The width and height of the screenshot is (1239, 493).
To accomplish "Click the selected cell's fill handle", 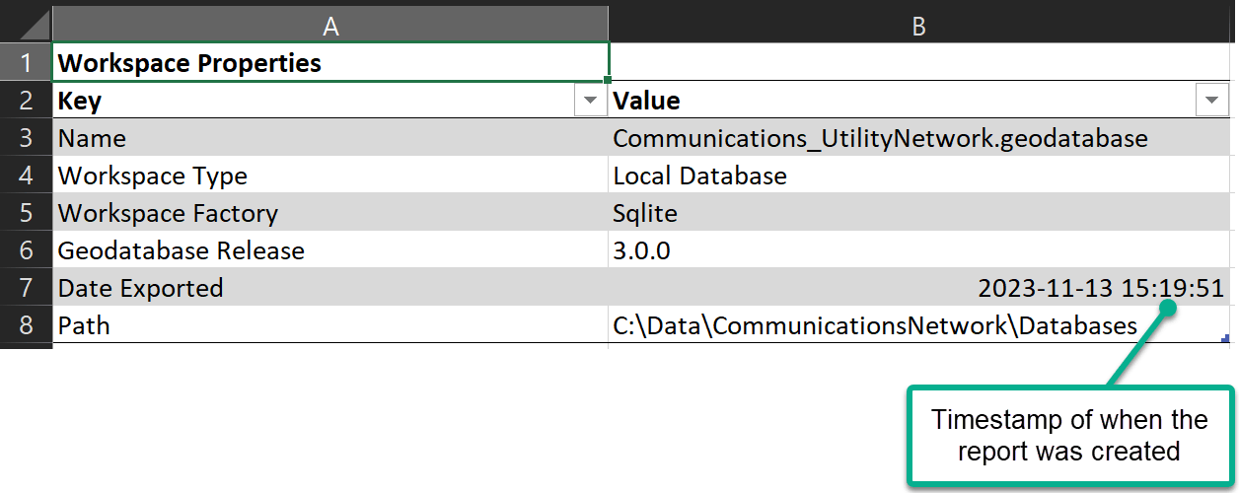I will point(609,80).
